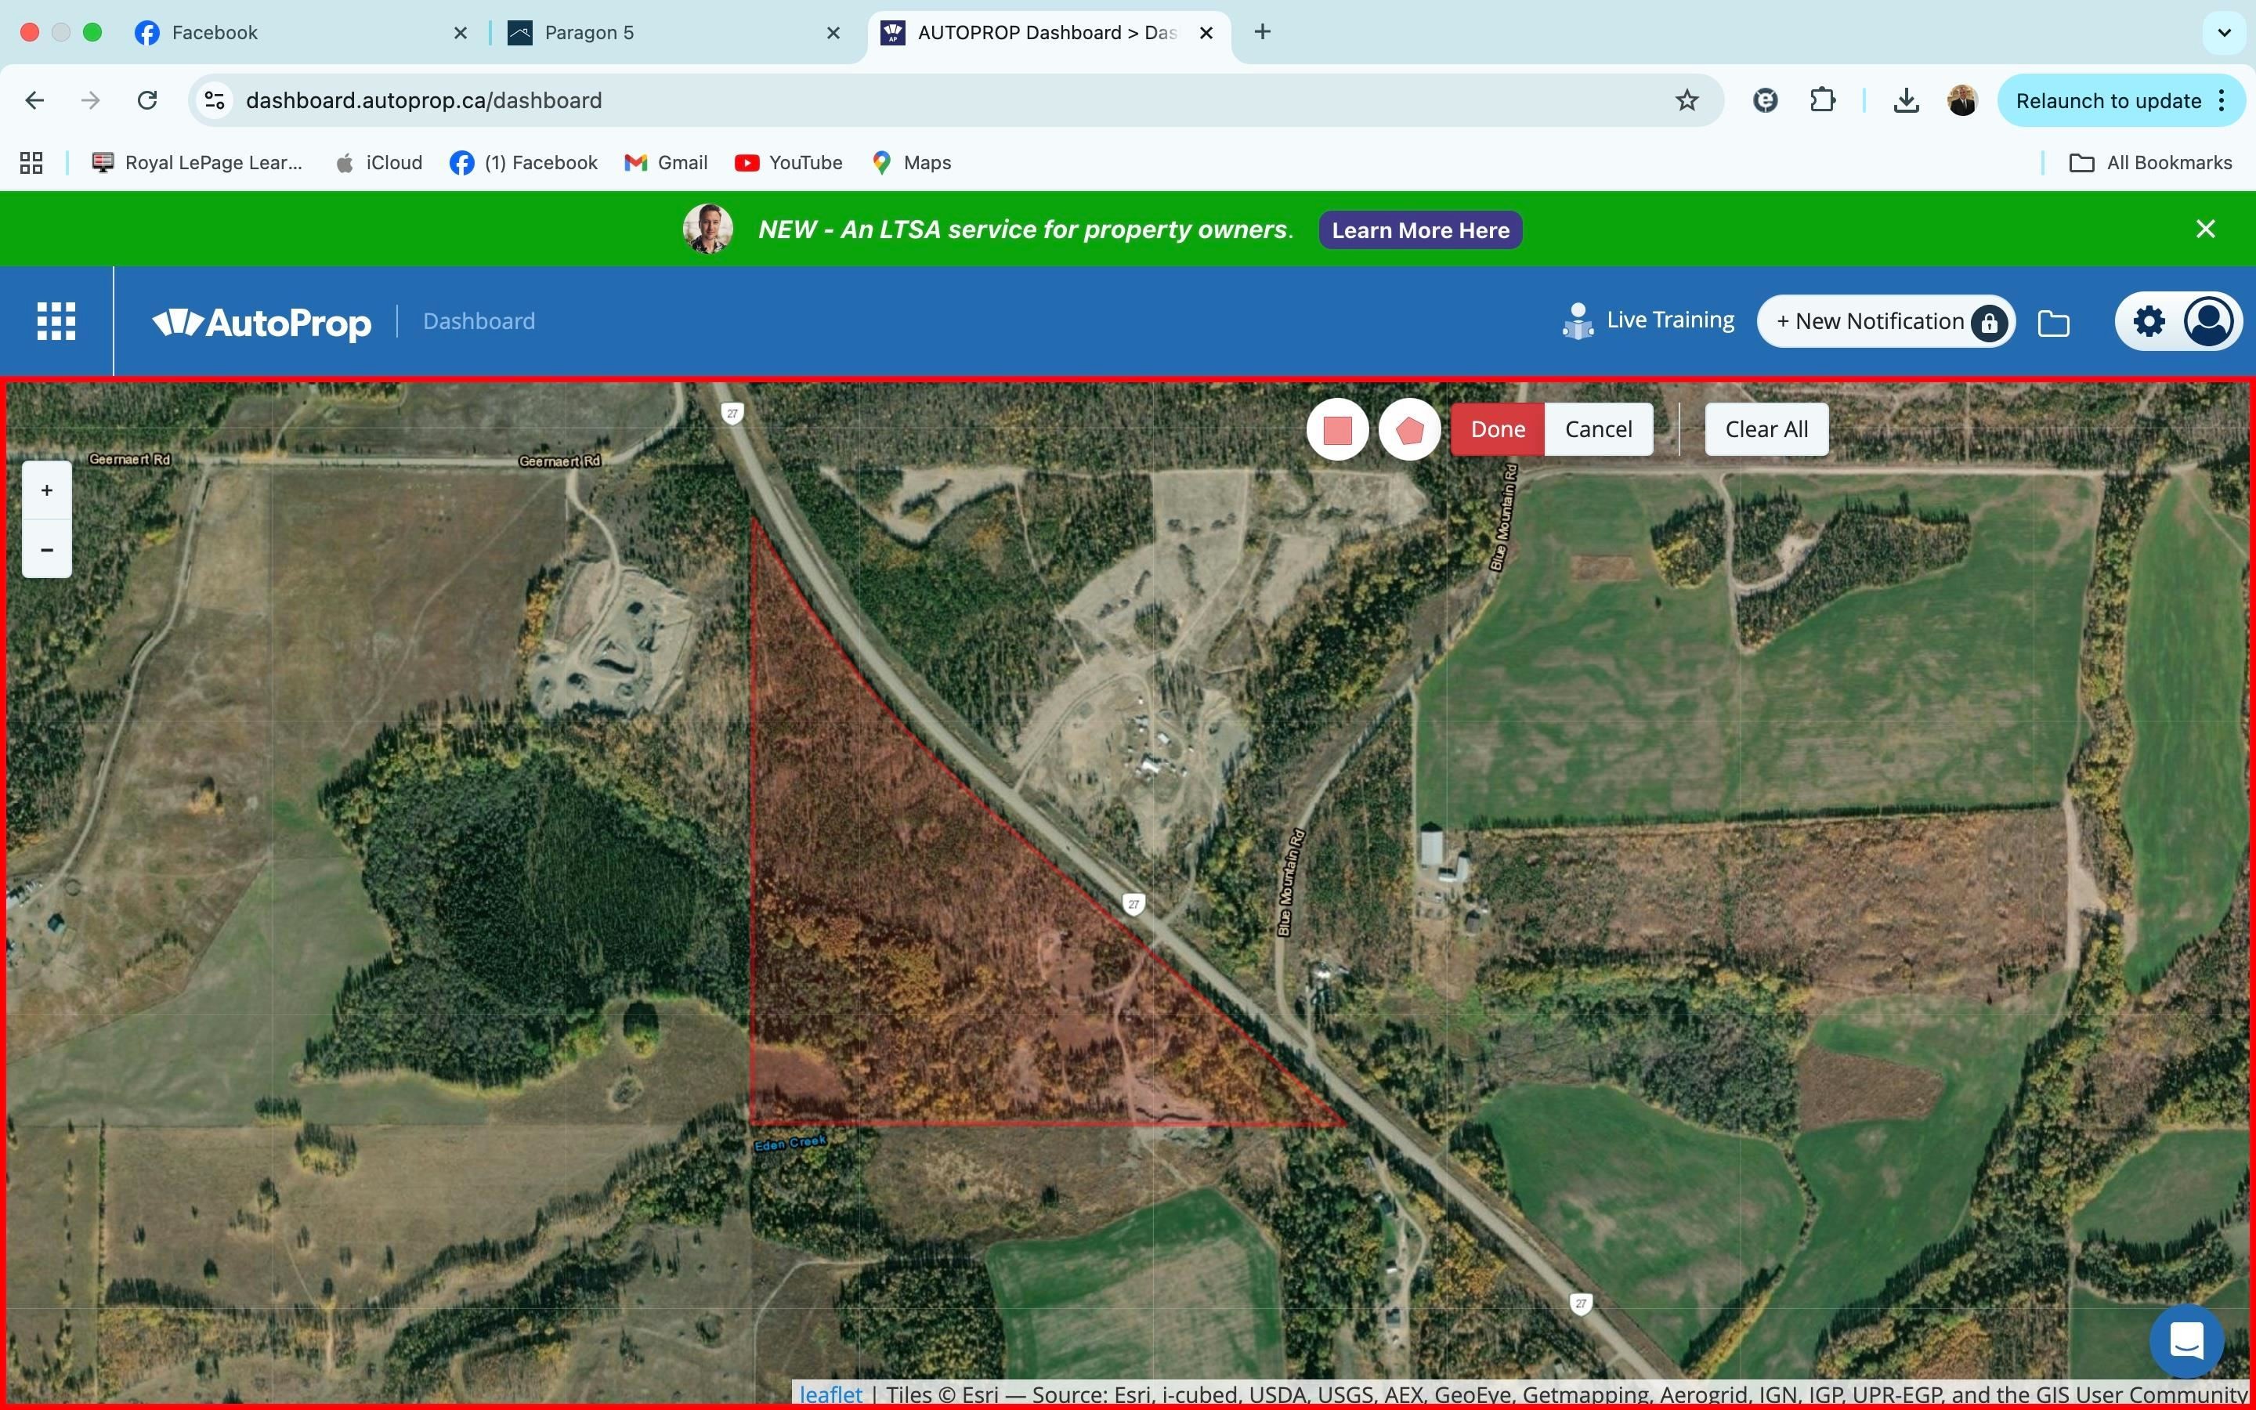Zoom out on the map
The height and width of the screenshot is (1410, 2256).
point(47,549)
